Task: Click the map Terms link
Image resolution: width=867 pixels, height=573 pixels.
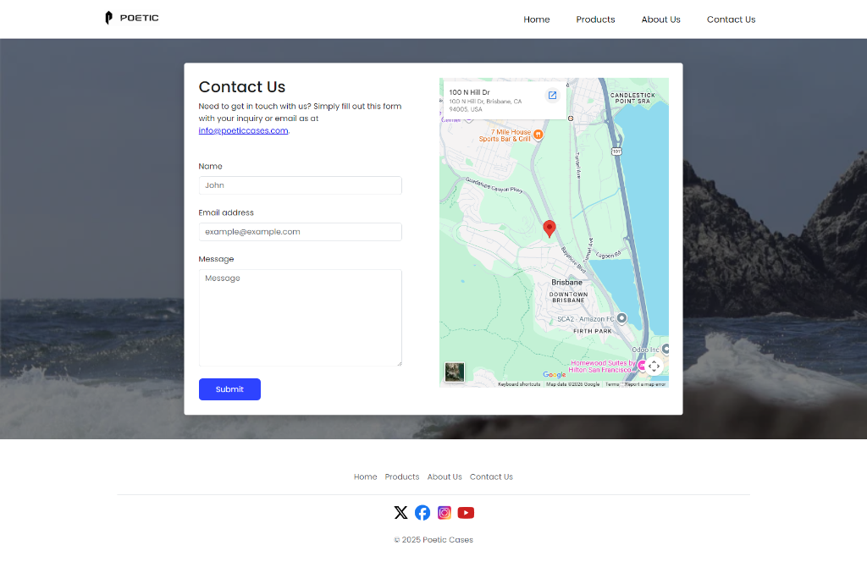Action: (x=612, y=384)
